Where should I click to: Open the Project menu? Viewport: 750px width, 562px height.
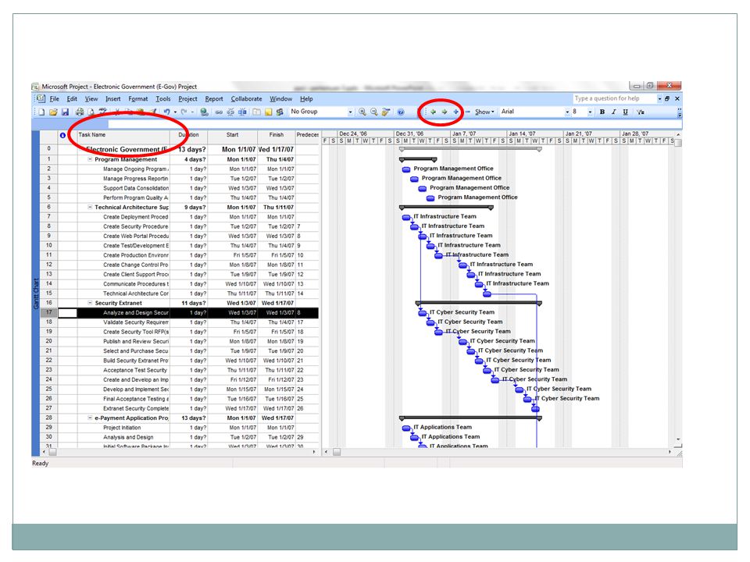[x=187, y=99]
